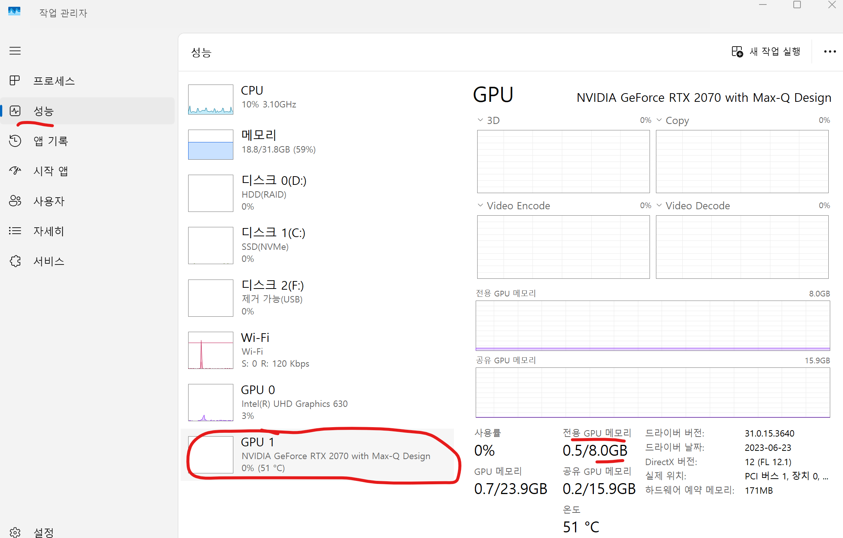Open 설정 gear icon at bottom
This screenshot has height=538, width=843.
click(15, 532)
